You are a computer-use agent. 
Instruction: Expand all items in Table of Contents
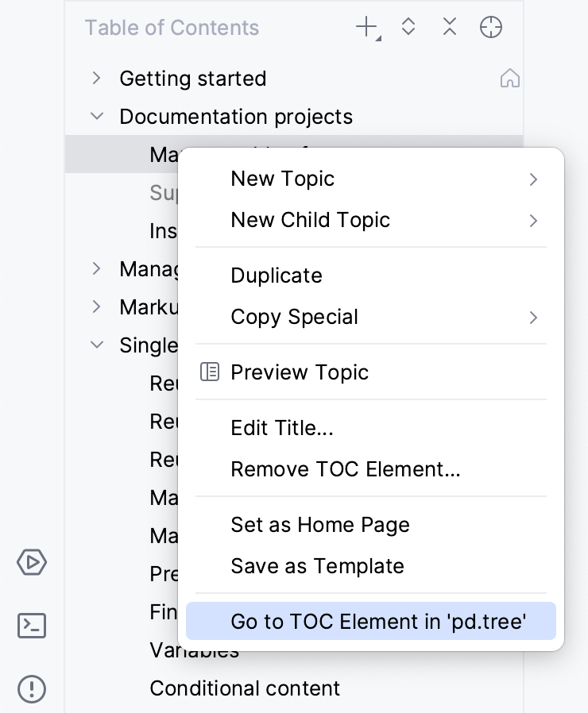[x=408, y=26]
